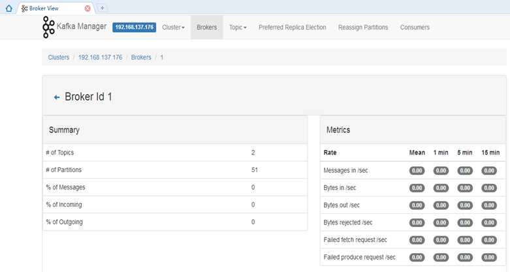Open the Brokers navigation item

(207, 27)
